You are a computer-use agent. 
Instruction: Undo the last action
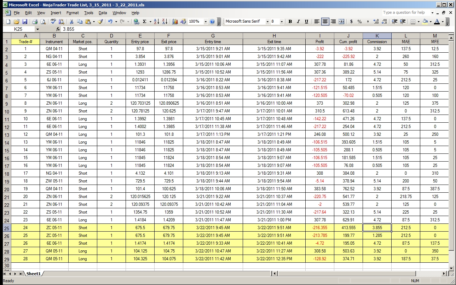click(x=110, y=22)
